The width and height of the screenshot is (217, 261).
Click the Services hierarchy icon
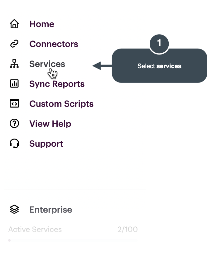tap(14, 64)
